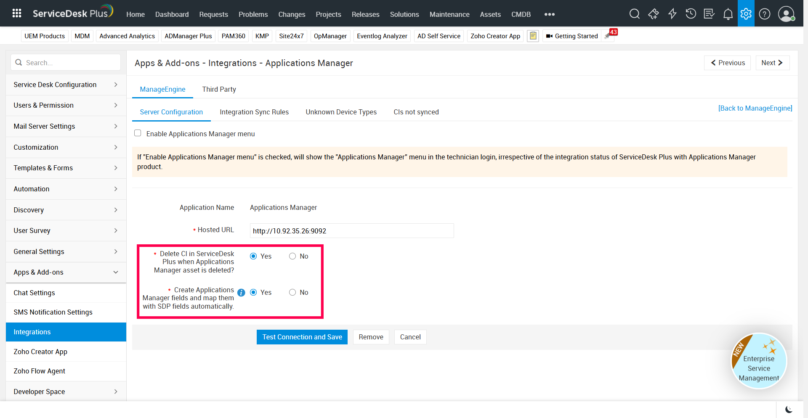Collapse Apps & Add-ons section

pos(66,272)
